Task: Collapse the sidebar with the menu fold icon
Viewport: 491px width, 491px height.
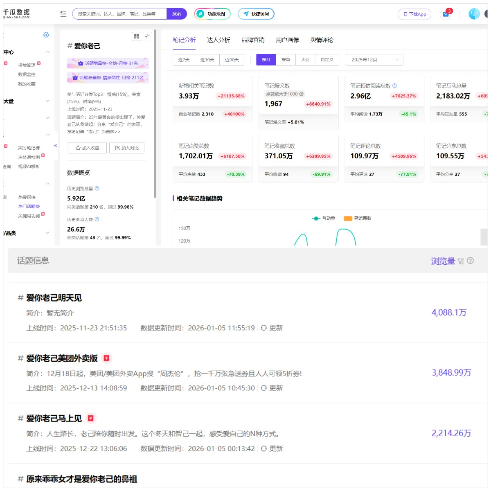Action: (63, 14)
